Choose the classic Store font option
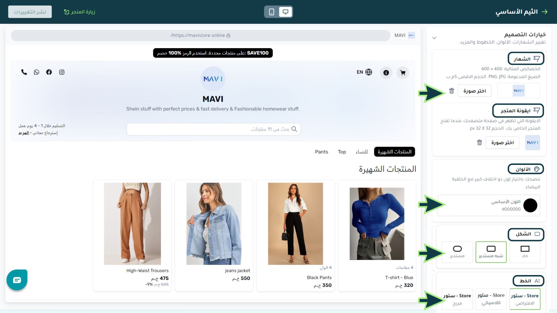 [491, 299]
